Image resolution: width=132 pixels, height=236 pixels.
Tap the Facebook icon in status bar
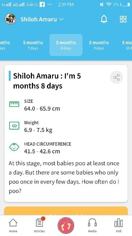42,5
